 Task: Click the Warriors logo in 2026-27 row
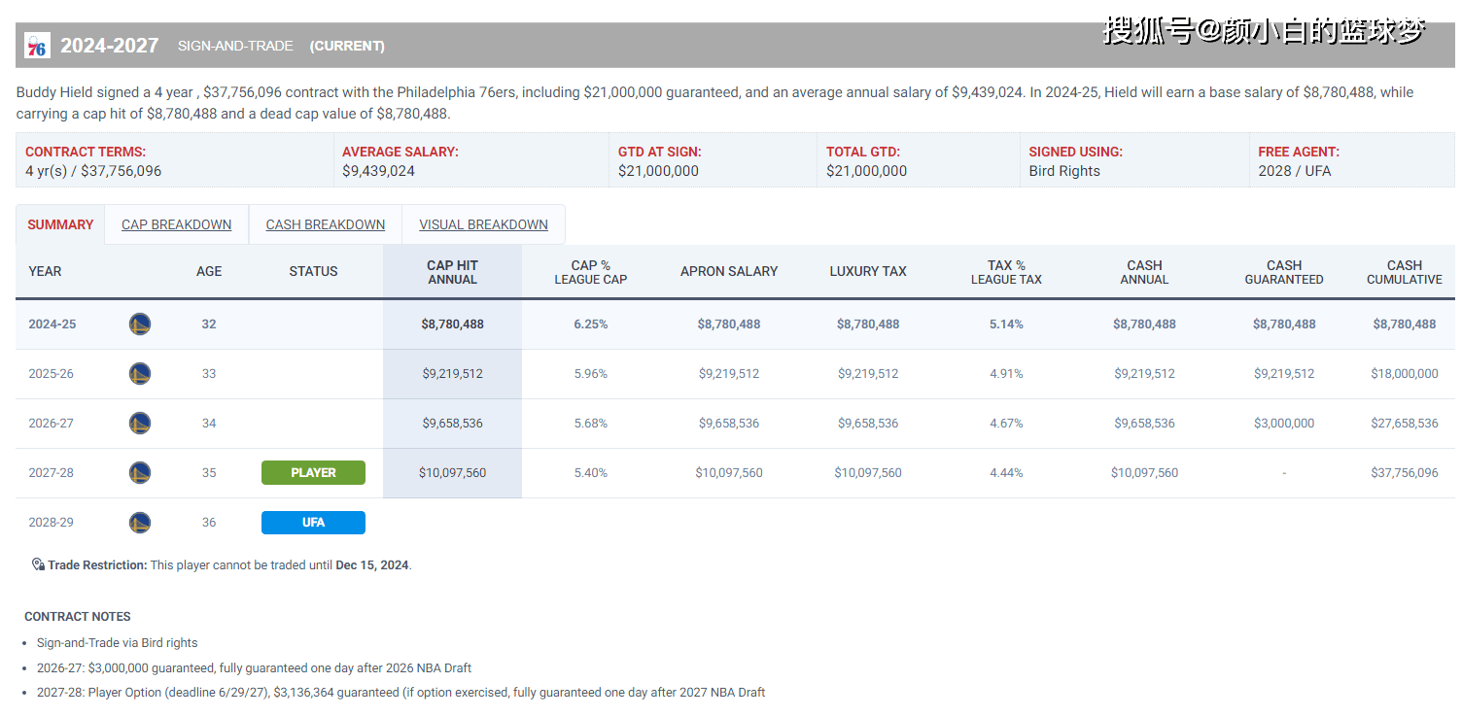pos(140,424)
